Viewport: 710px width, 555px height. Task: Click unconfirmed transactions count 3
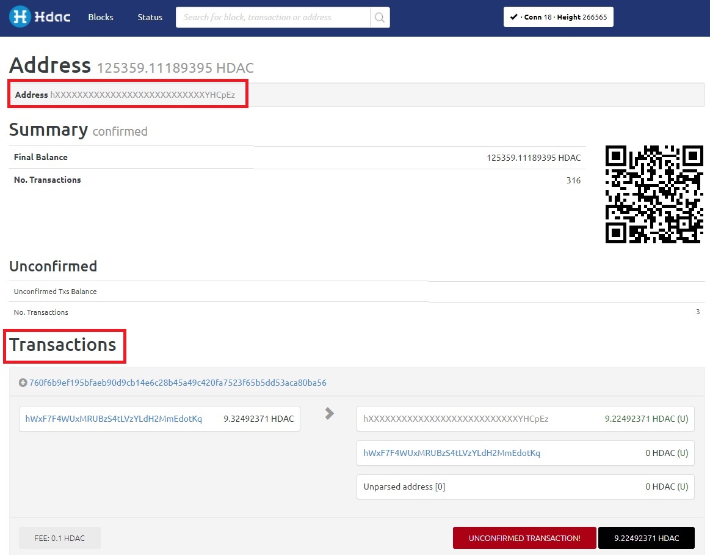(x=698, y=312)
